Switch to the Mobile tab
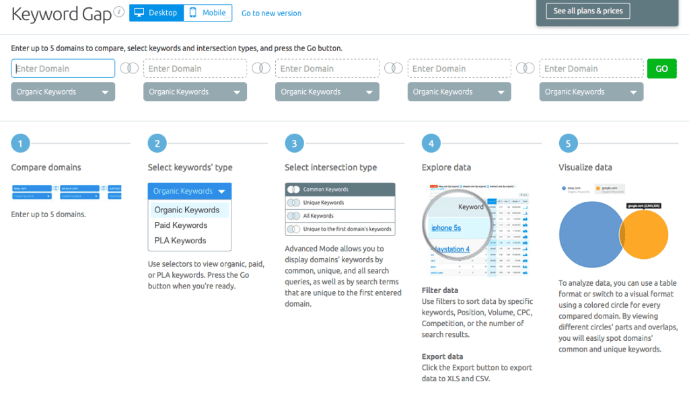The width and height of the screenshot is (689, 396). pos(208,13)
